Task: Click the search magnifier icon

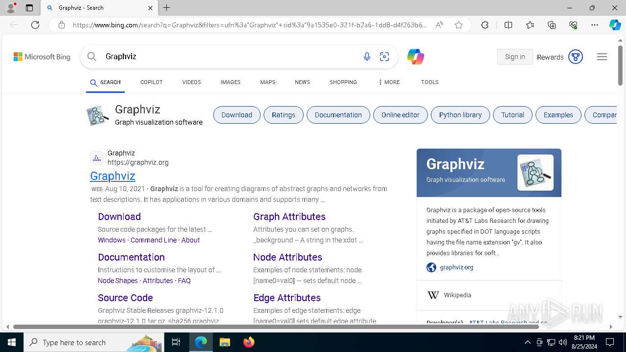Action: (x=91, y=57)
